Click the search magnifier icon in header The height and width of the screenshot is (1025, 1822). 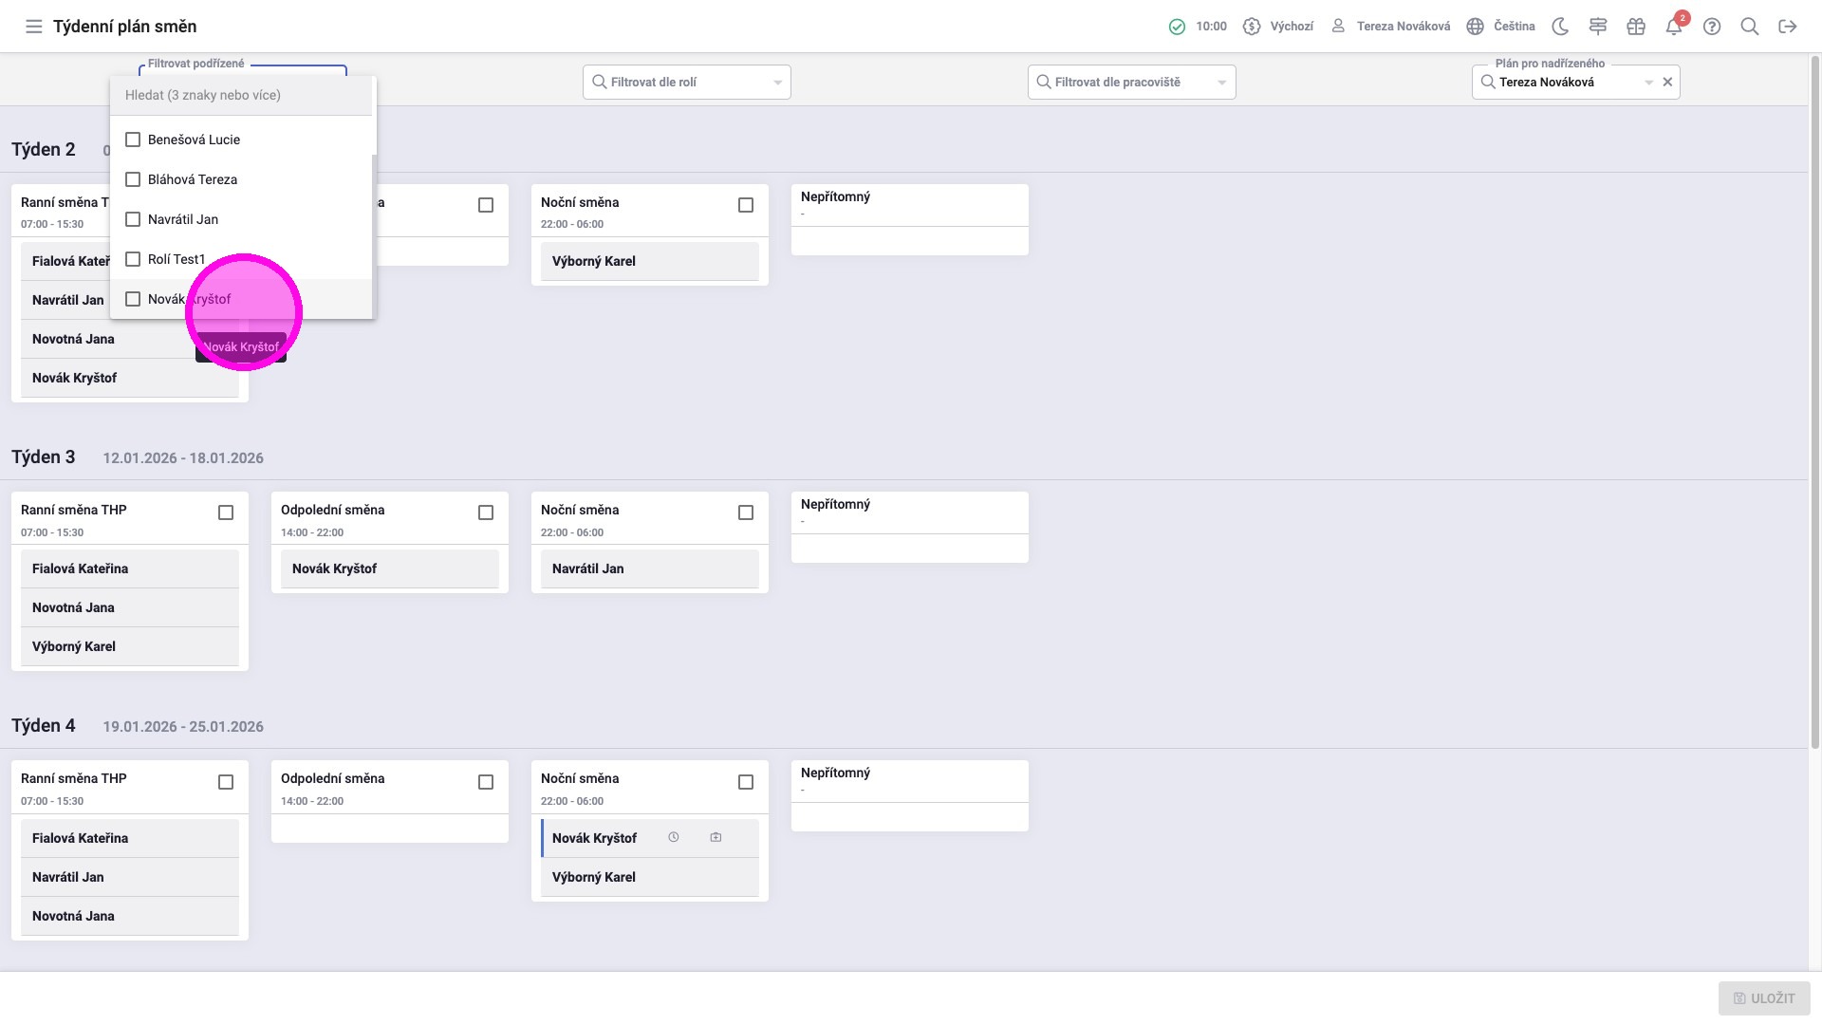[1750, 27]
